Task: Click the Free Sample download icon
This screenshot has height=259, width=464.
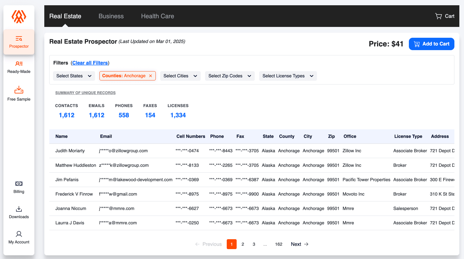Action: click(19, 90)
